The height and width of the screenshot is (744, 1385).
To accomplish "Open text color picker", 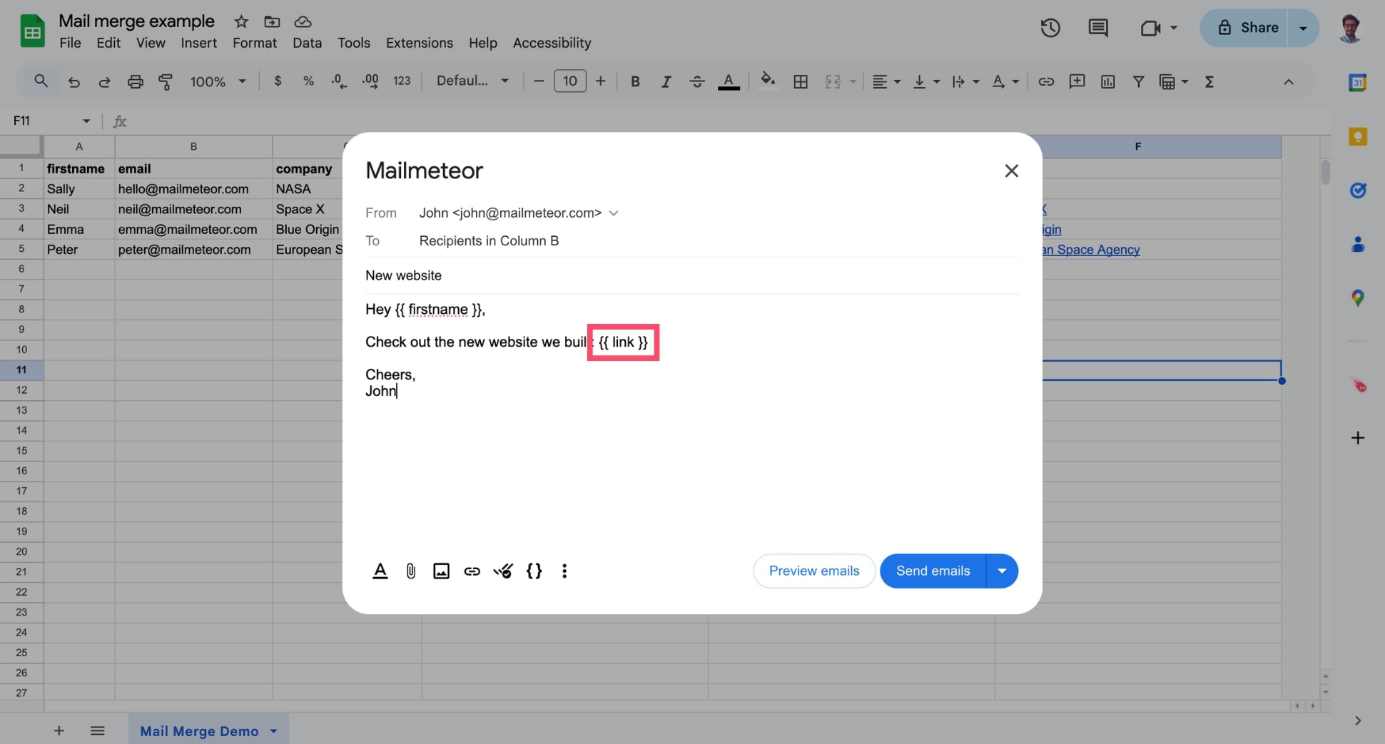I will 728,81.
